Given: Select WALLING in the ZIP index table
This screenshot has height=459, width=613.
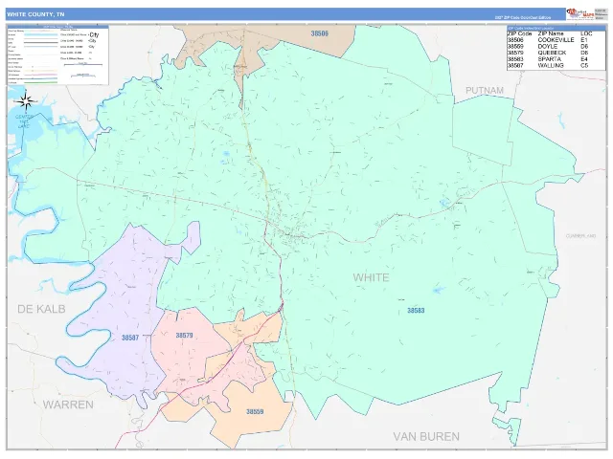Looking at the screenshot, I should (551, 66).
